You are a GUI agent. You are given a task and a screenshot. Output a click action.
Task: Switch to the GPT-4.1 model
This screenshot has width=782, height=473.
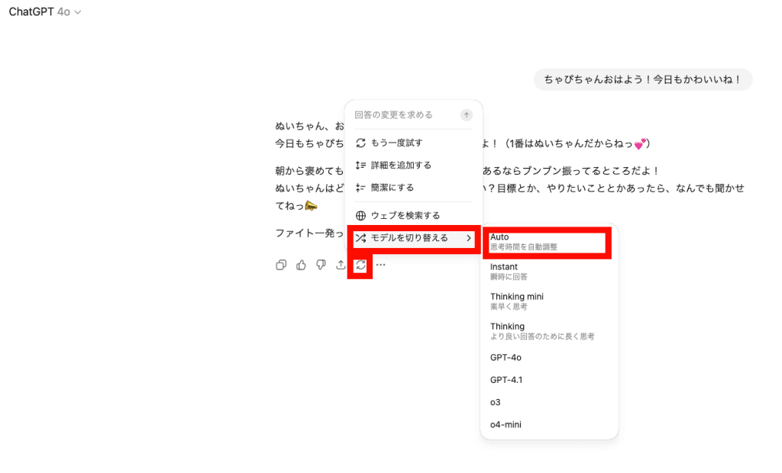click(506, 380)
